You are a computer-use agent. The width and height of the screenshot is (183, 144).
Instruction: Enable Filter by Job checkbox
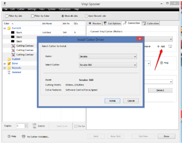(7, 16)
